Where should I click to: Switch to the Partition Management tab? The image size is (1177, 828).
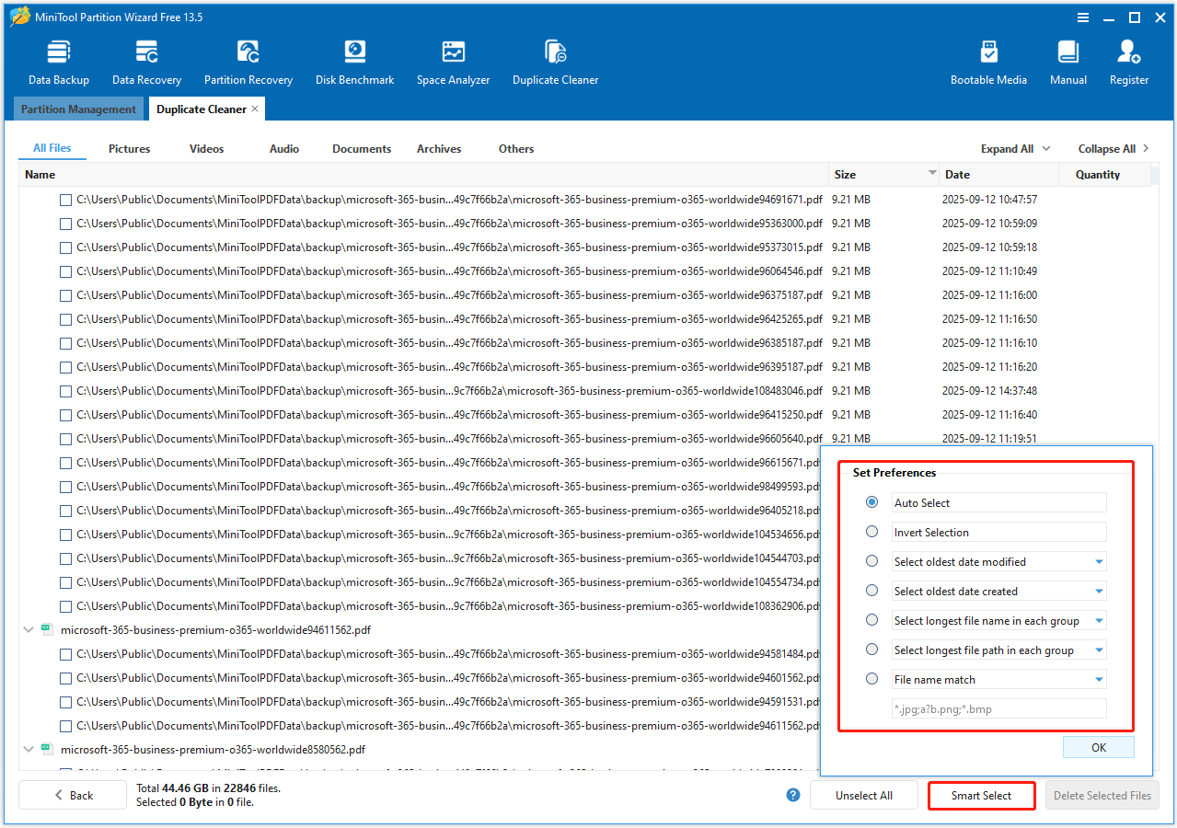point(77,109)
